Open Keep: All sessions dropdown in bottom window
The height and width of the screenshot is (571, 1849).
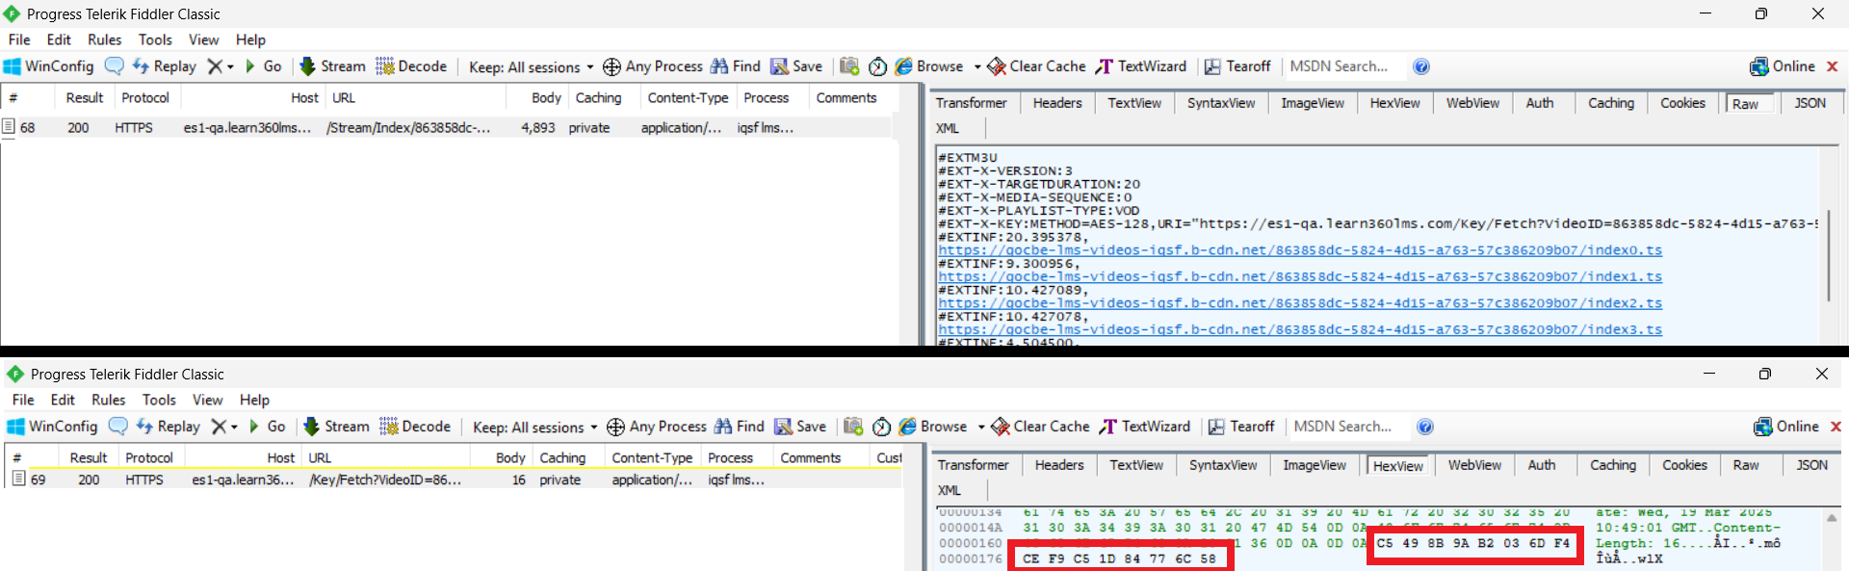[x=534, y=428]
